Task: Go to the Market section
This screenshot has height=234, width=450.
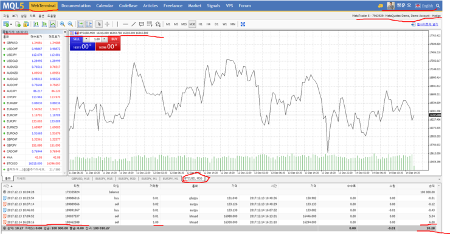Action: (x=195, y=5)
